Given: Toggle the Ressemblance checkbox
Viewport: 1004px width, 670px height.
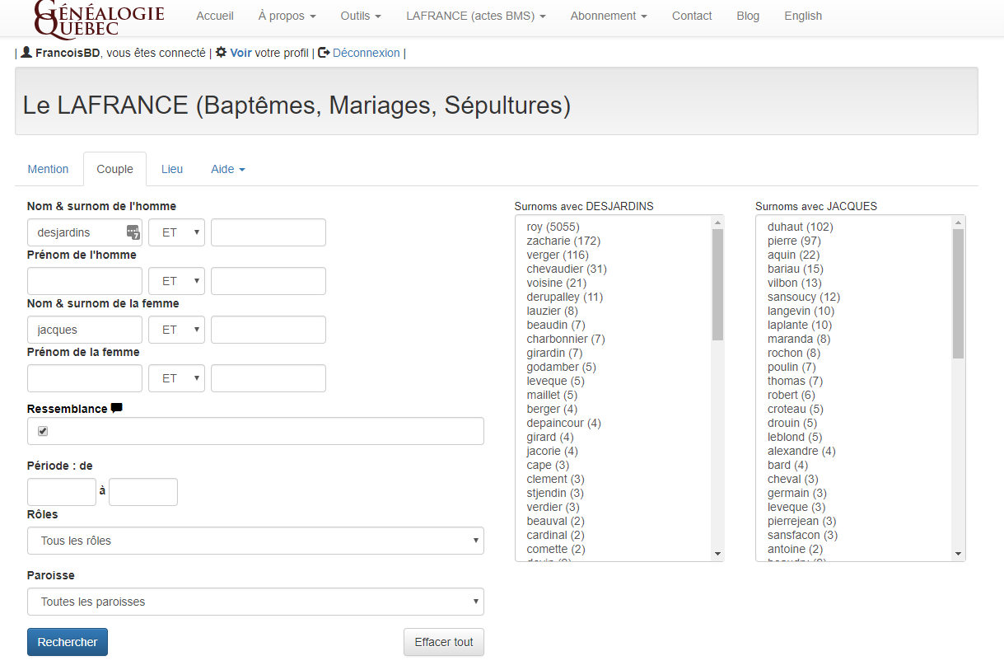Looking at the screenshot, I should tap(43, 431).
